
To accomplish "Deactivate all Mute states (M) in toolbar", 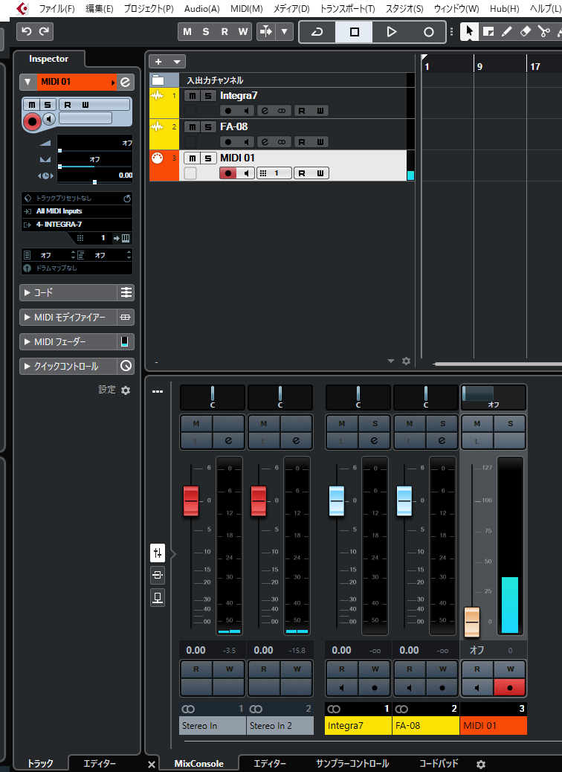I will (187, 31).
